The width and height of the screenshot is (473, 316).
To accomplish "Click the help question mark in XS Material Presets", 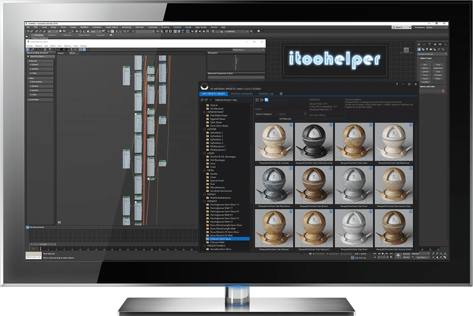I will click(x=397, y=84).
